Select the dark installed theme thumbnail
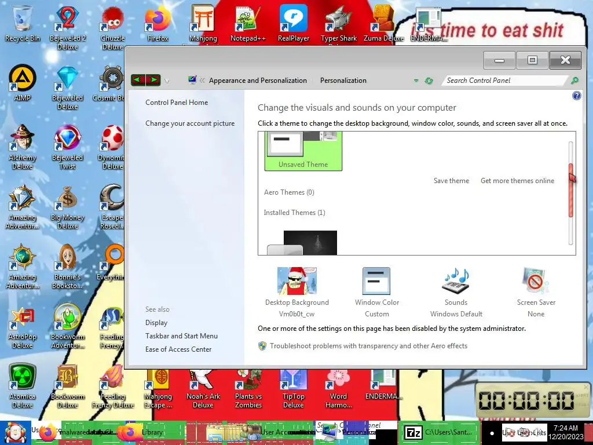 [x=302, y=243]
